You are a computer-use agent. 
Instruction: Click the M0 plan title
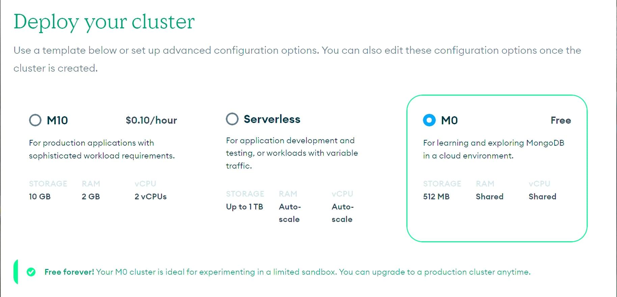click(449, 120)
